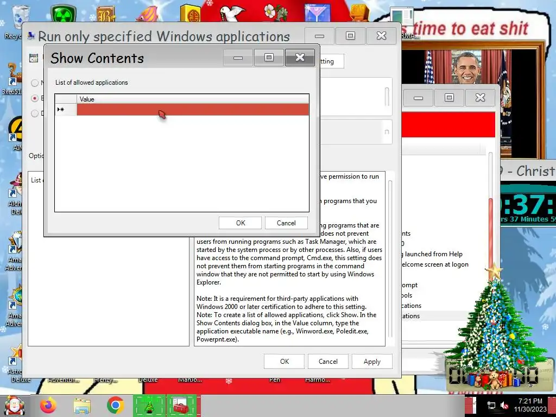Click OK in the policy setting window
Screen dimensions: 556x417
pos(285,361)
